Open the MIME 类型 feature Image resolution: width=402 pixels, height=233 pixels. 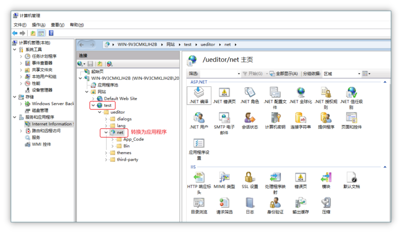tap(224, 181)
